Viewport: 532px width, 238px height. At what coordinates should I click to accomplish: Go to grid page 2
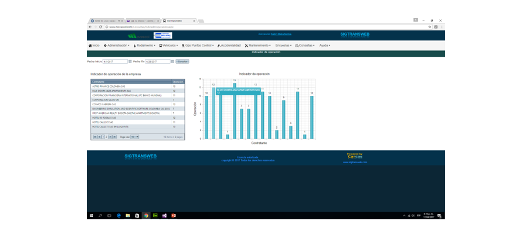pos(106,137)
